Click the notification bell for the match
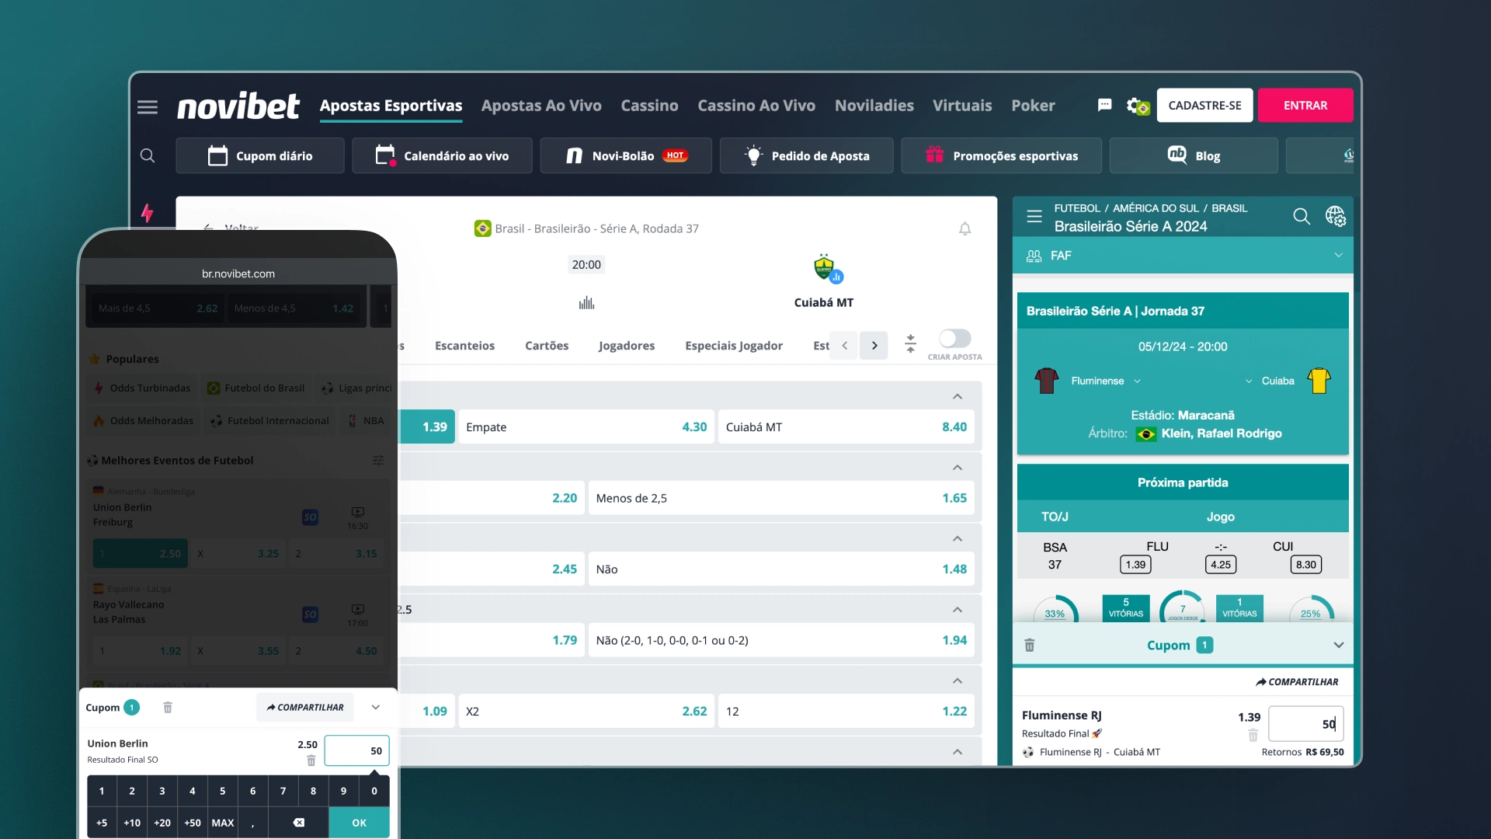The height and width of the screenshot is (839, 1491). coord(964,228)
